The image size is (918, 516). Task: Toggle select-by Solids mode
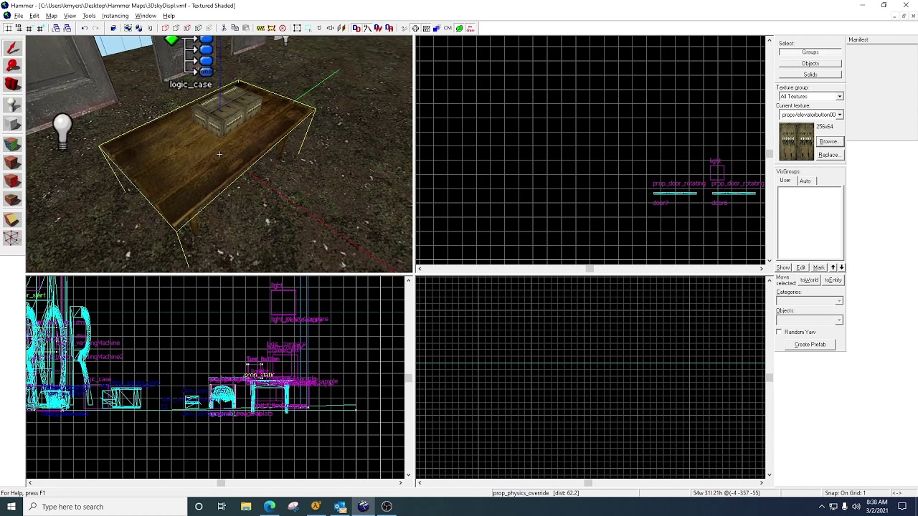click(810, 75)
